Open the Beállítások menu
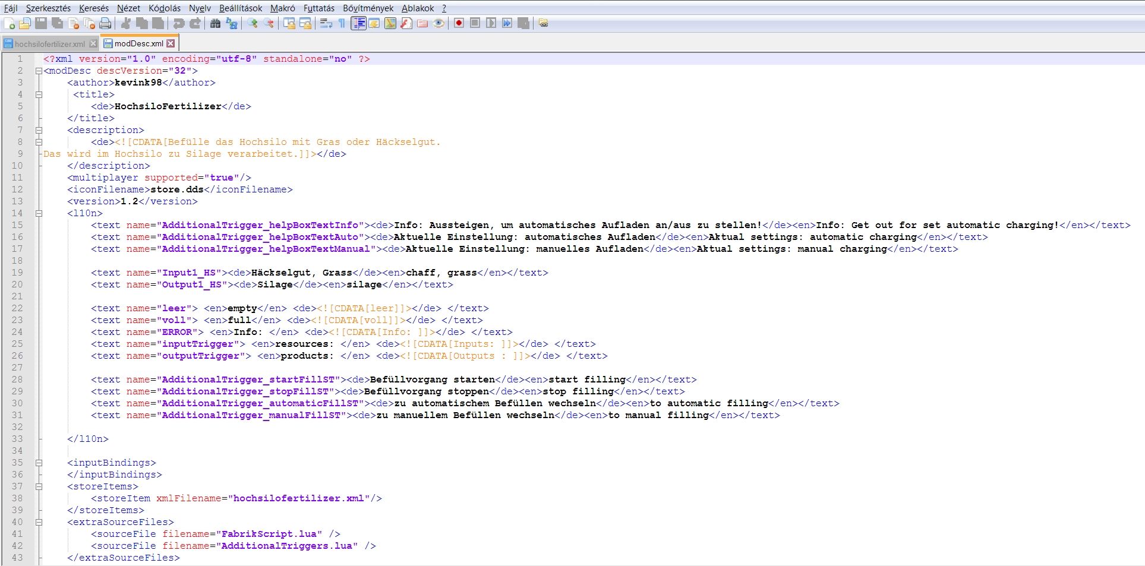This screenshot has height=566, width=1145. [241, 8]
